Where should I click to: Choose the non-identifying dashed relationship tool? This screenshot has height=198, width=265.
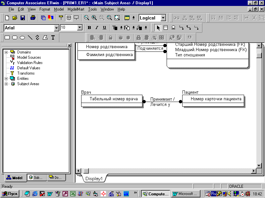point(196,28)
